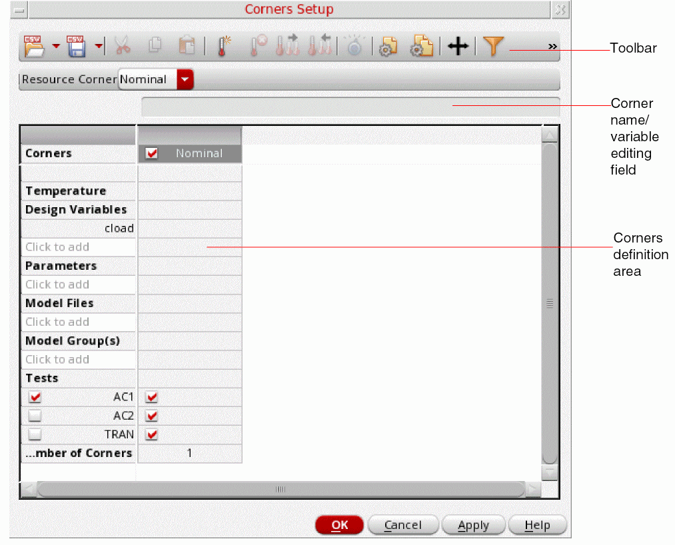Viewport: 675px width, 545px height.
Task: Click the scissors cut icon
Action: pyautogui.click(x=121, y=46)
